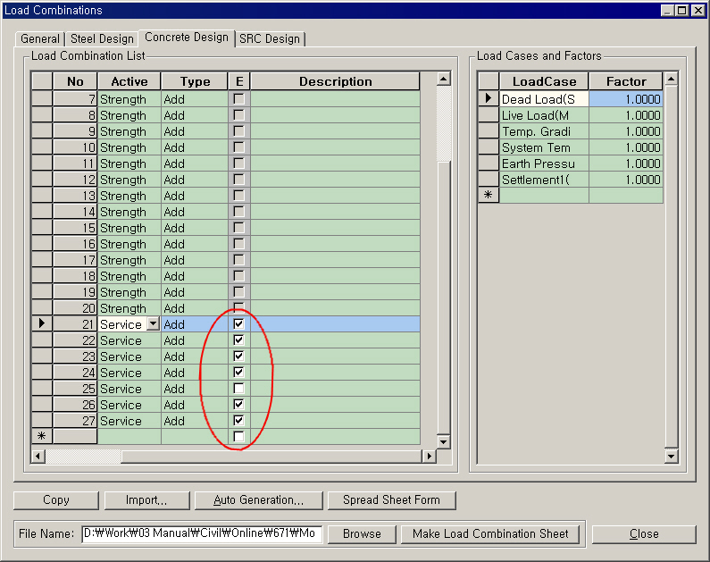Open the Import dialog button

tap(146, 500)
